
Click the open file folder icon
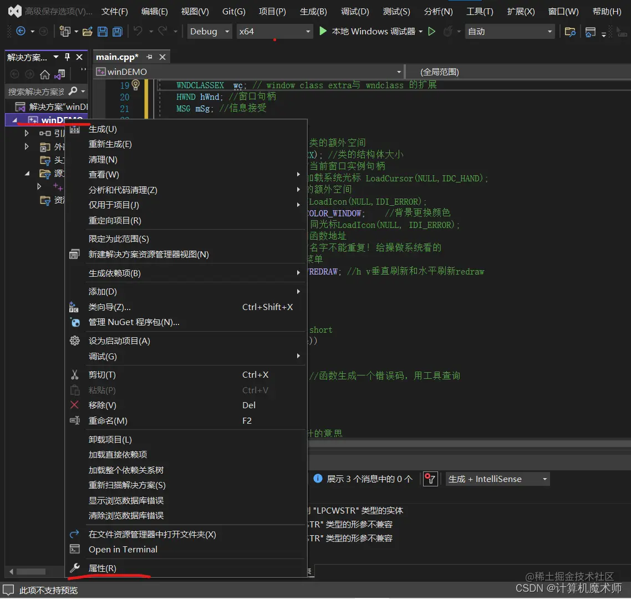(87, 32)
